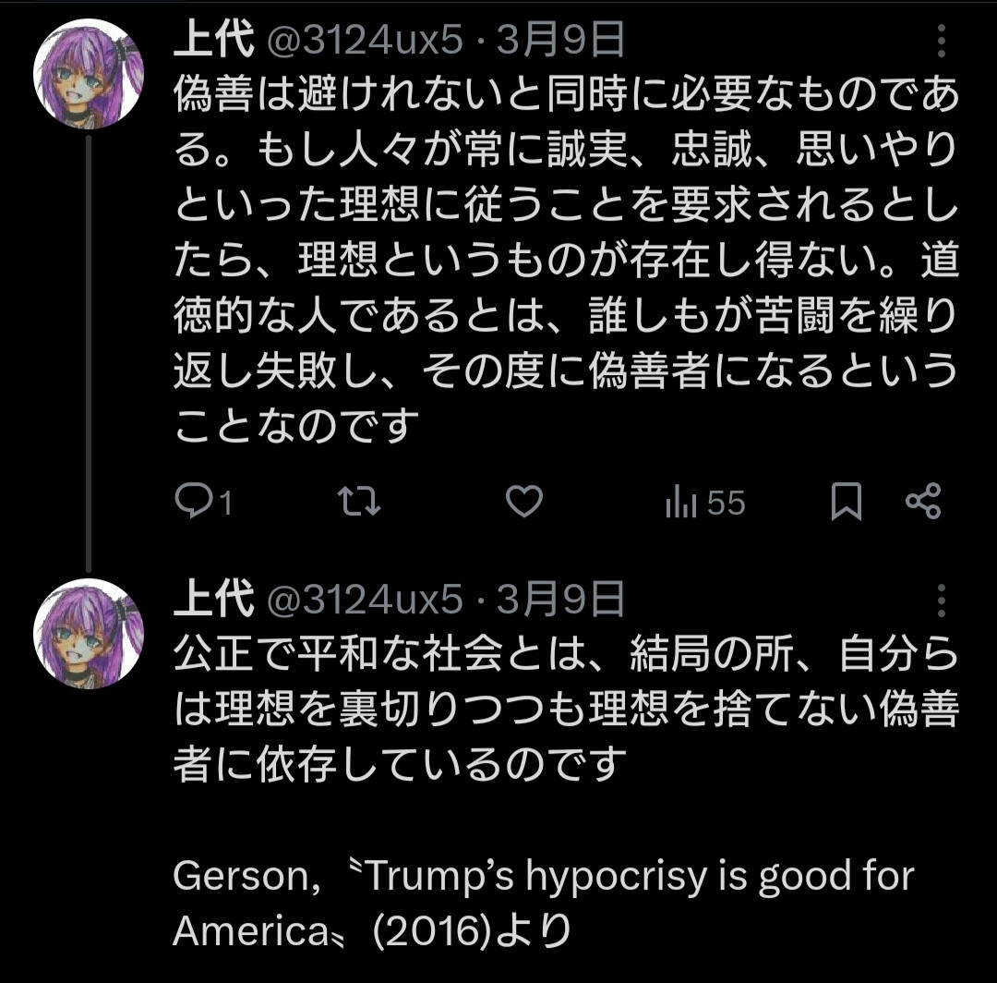Open the second tweet's 3月9日 timestamp
Screen dimensions: 997x983
click(x=560, y=601)
